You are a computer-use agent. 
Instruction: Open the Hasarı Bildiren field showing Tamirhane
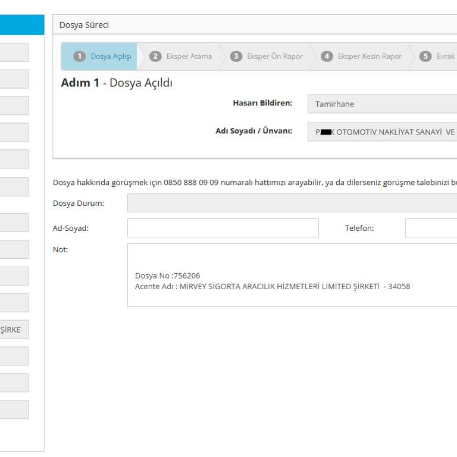point(382,104)
